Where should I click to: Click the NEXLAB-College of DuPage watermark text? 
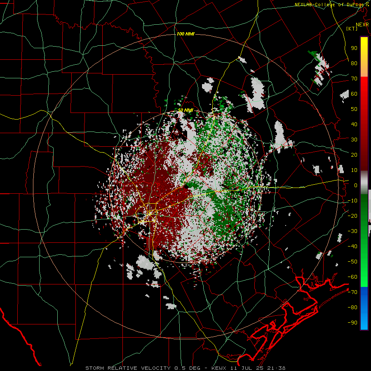[331, 5]
